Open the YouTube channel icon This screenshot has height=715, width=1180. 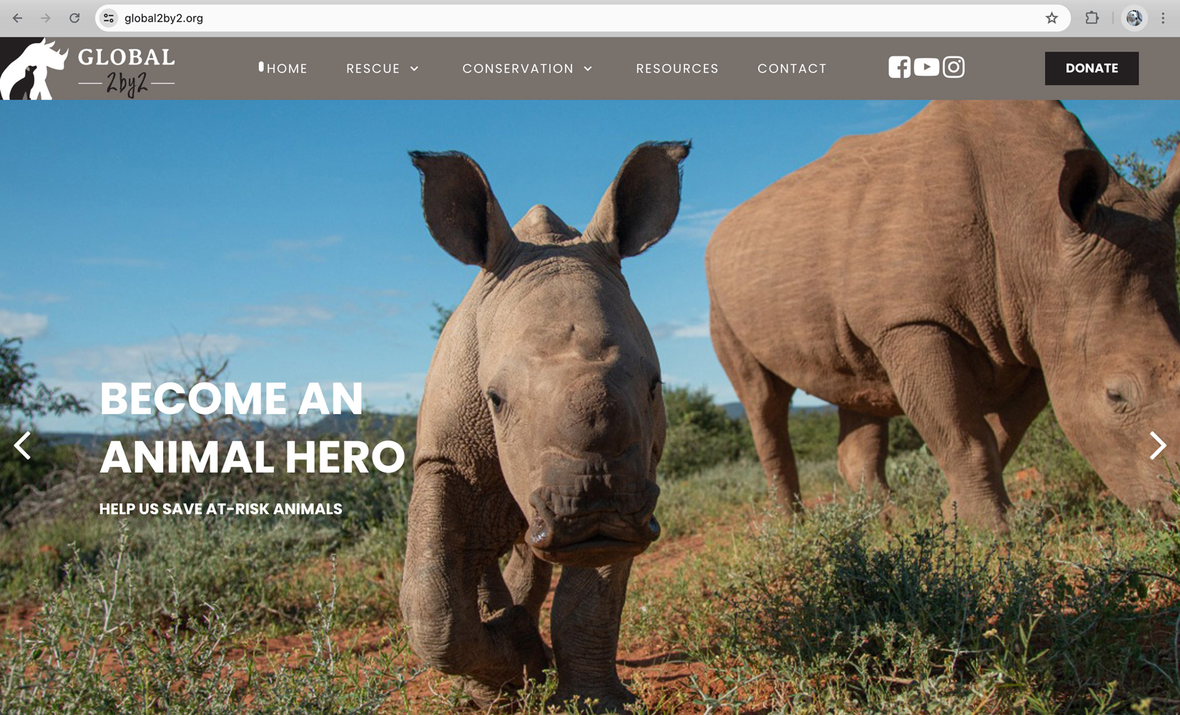(x=926, y=67)
